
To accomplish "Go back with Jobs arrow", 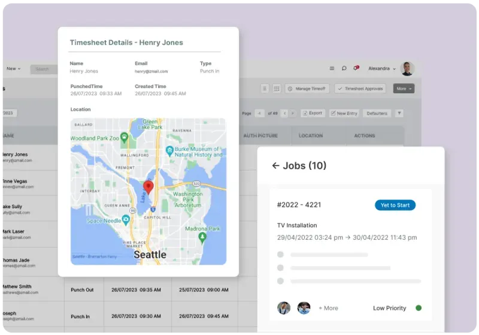I will point(275,165).
